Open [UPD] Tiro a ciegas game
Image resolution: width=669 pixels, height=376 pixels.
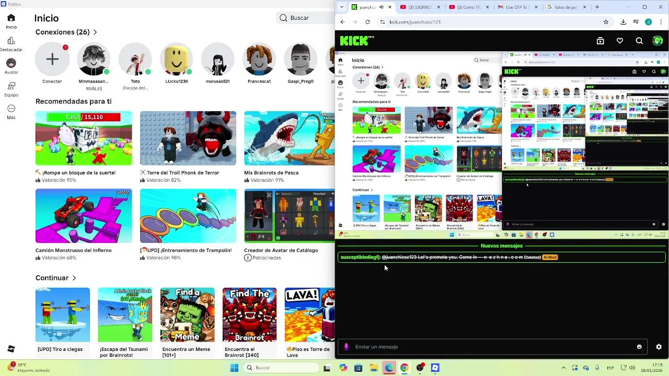63,315
